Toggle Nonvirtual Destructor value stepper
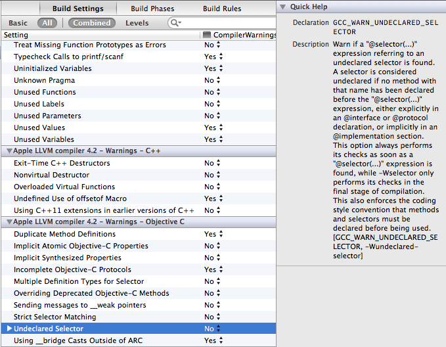446x347 pixels. pos(220,175)
